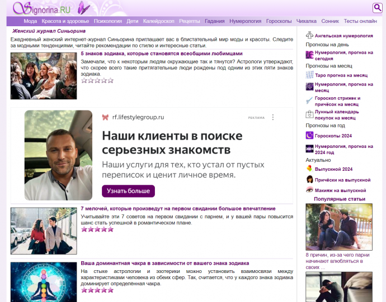Click the Узнать больше ad button
386x302 pixels.
point(128,191)
